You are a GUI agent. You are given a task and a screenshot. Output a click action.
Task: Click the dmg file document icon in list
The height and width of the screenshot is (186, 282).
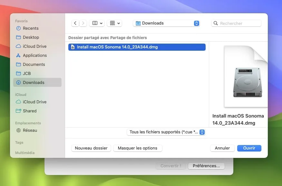73,47
